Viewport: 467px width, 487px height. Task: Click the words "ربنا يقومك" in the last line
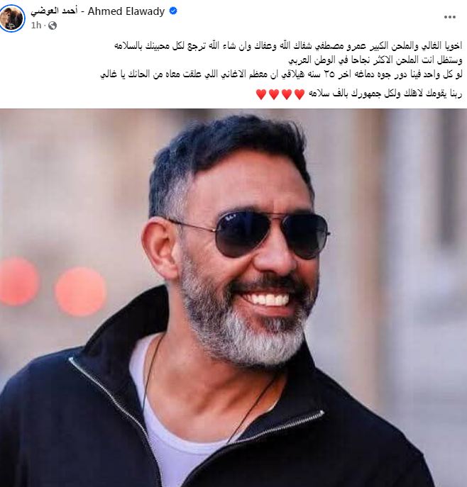coord(441,94)
